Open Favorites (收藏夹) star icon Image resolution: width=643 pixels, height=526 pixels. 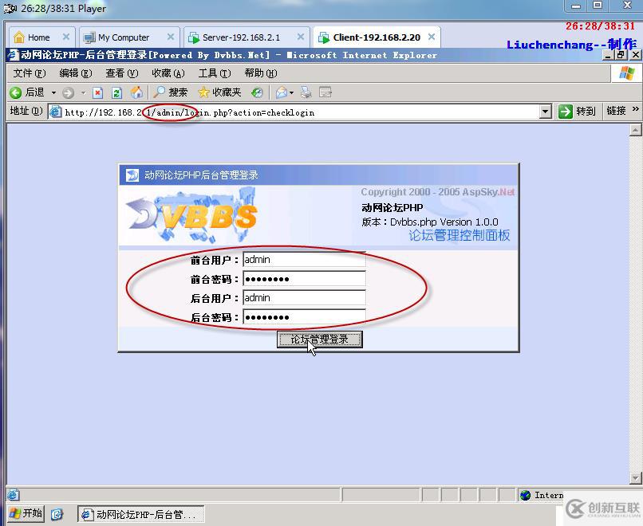pos(203,92)
